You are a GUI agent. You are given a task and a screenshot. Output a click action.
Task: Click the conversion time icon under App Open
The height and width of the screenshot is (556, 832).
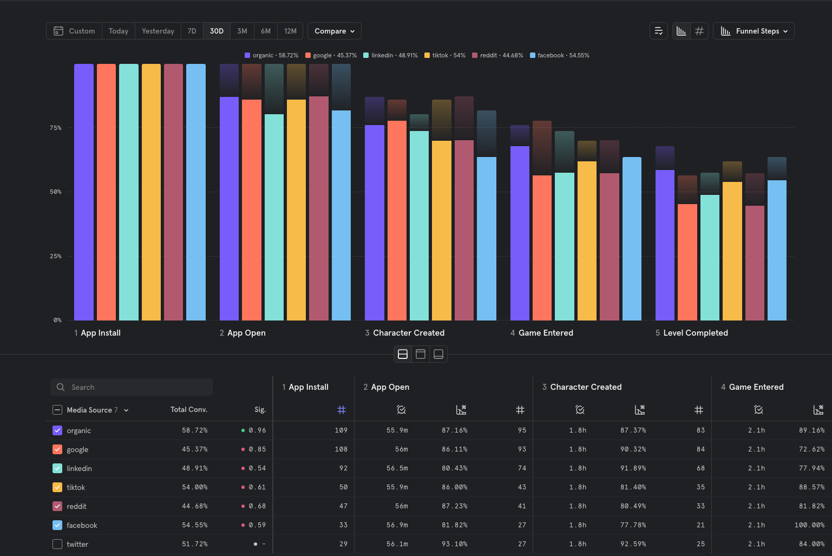tap(401, 410)
